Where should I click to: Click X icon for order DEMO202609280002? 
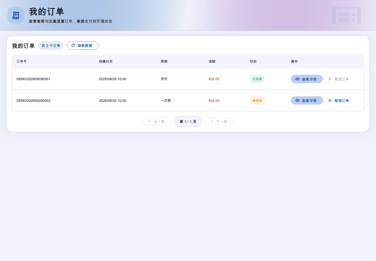(330, 100)
